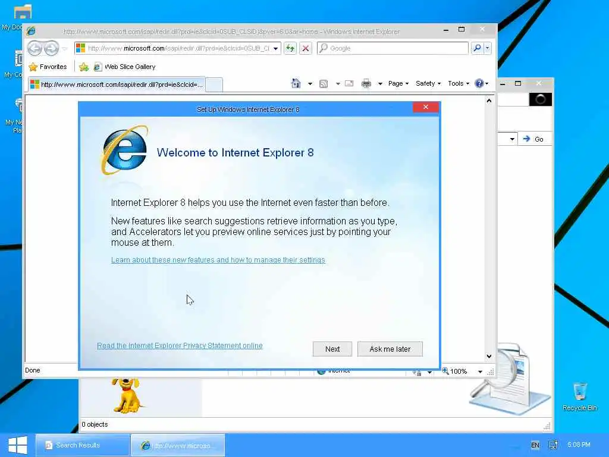The image size is (609, 457).
Task: Click the Recycle Bin desktop icon
Action: pyautogui.click(x=579, y=396)
